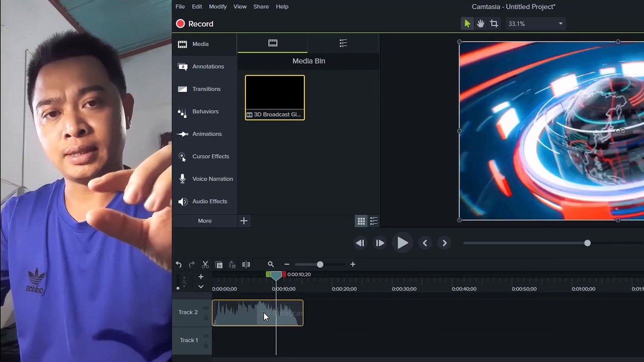644x362 pixels.
Task: Click the 0:00:30;00 ruler timestamp
Action: [x=404, y=289]
